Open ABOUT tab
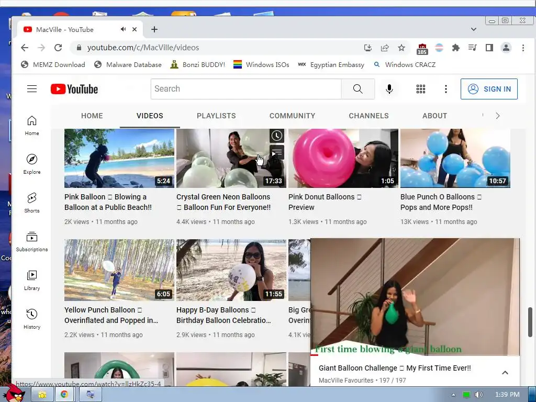The image size is (536, 402). pyautogui.click(x=434, y=116)
